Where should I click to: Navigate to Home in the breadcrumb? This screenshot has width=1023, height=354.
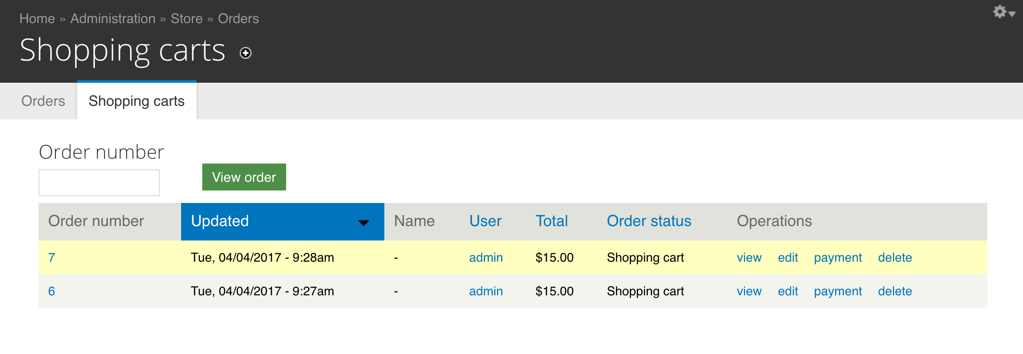tap(37, 18)
